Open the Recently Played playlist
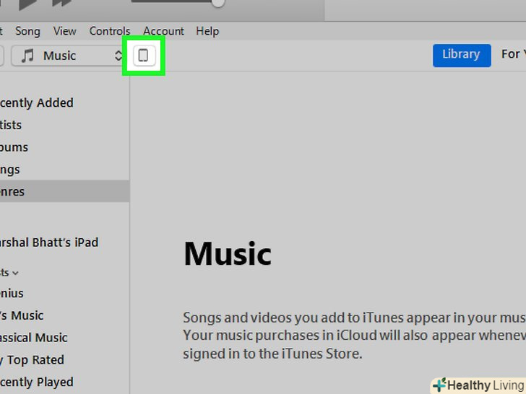This screenshot has height=394, width=526. pyautogui.click(x=37, y=382)
